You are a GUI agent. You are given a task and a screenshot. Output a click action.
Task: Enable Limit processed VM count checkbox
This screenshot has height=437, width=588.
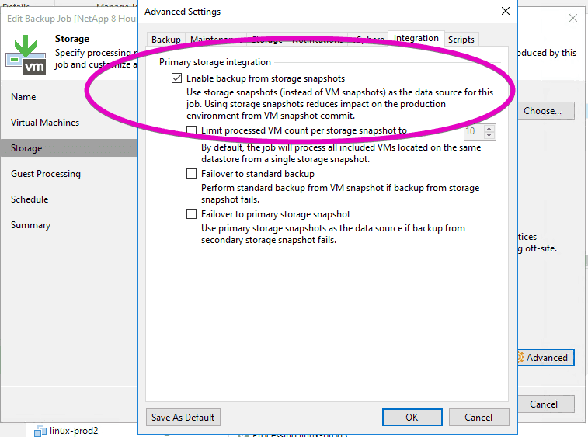click(191, 130)
